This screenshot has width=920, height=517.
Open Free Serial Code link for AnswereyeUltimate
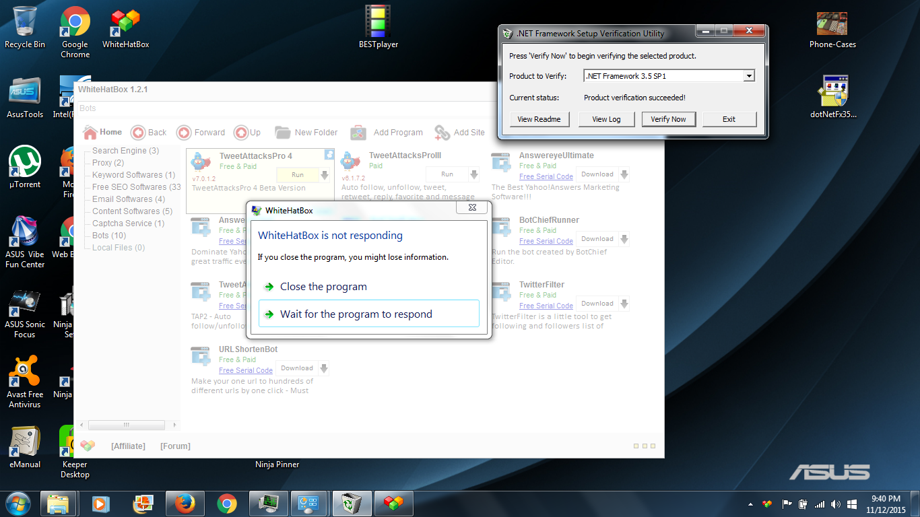(546, 176)
